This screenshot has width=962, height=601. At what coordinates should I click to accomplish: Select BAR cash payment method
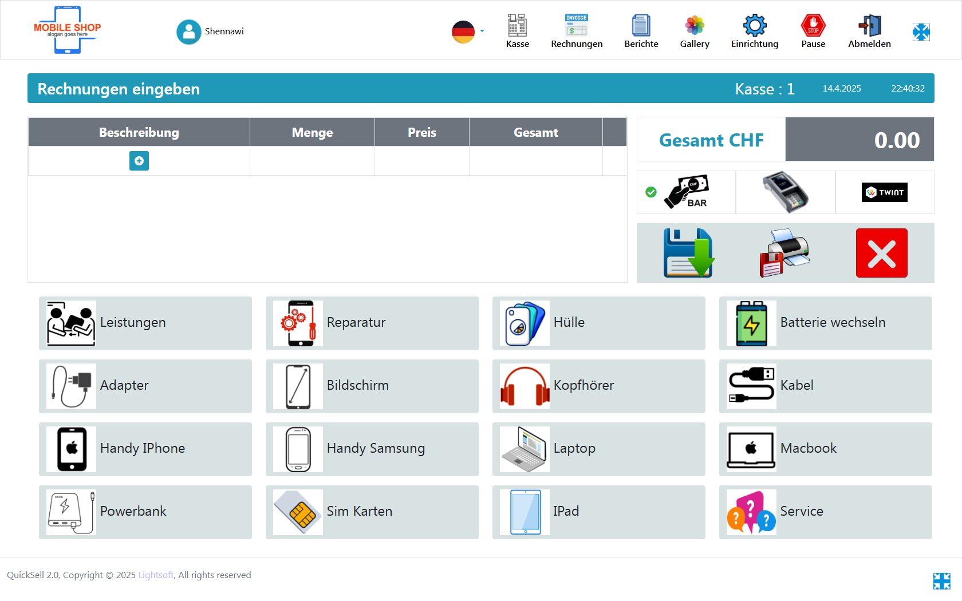(x=687, y=192)
